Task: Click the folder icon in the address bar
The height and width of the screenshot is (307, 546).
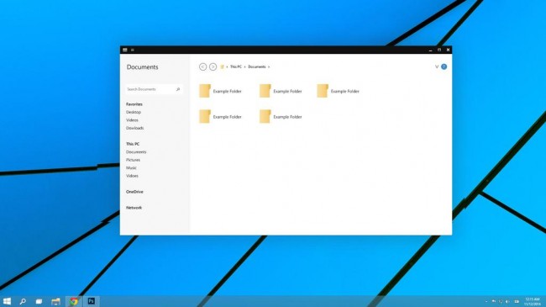Action: click(222, 66)
